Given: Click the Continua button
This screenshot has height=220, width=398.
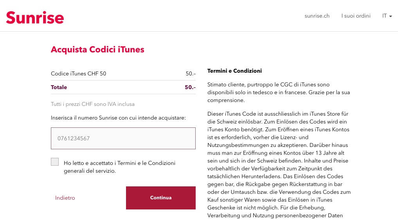Looking at the screenshot, I should tap(161, 198).
